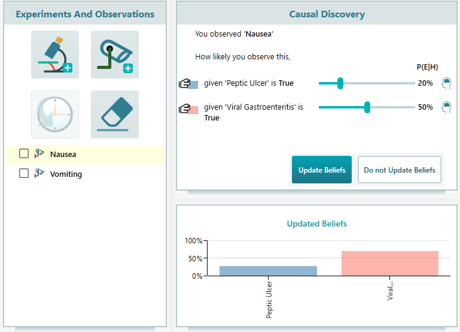460x332 pixels.
Task: Click the head icon beside 50%
Action: [x=446, y=107]
